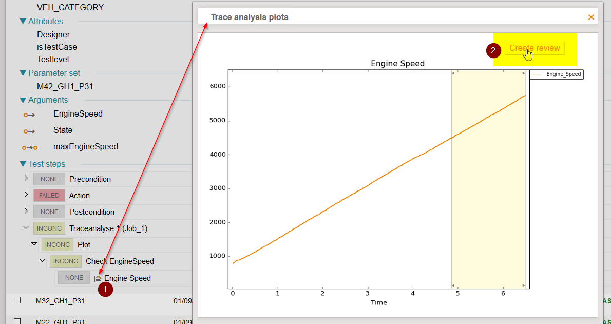Collapse the Traceanalyse 1 (Job_1) node
This screenshot has width=611, height=324.
coord(26,228)
